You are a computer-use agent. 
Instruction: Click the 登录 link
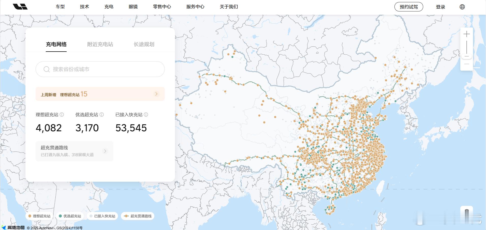pyautogui.click(x=440, y=7)
